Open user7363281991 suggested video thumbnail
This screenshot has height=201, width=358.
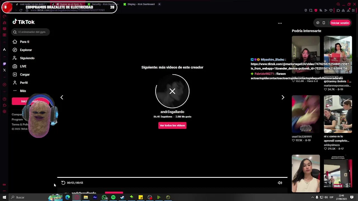point(306,114)
